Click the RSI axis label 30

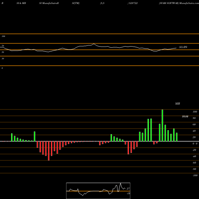click(3, 59)
